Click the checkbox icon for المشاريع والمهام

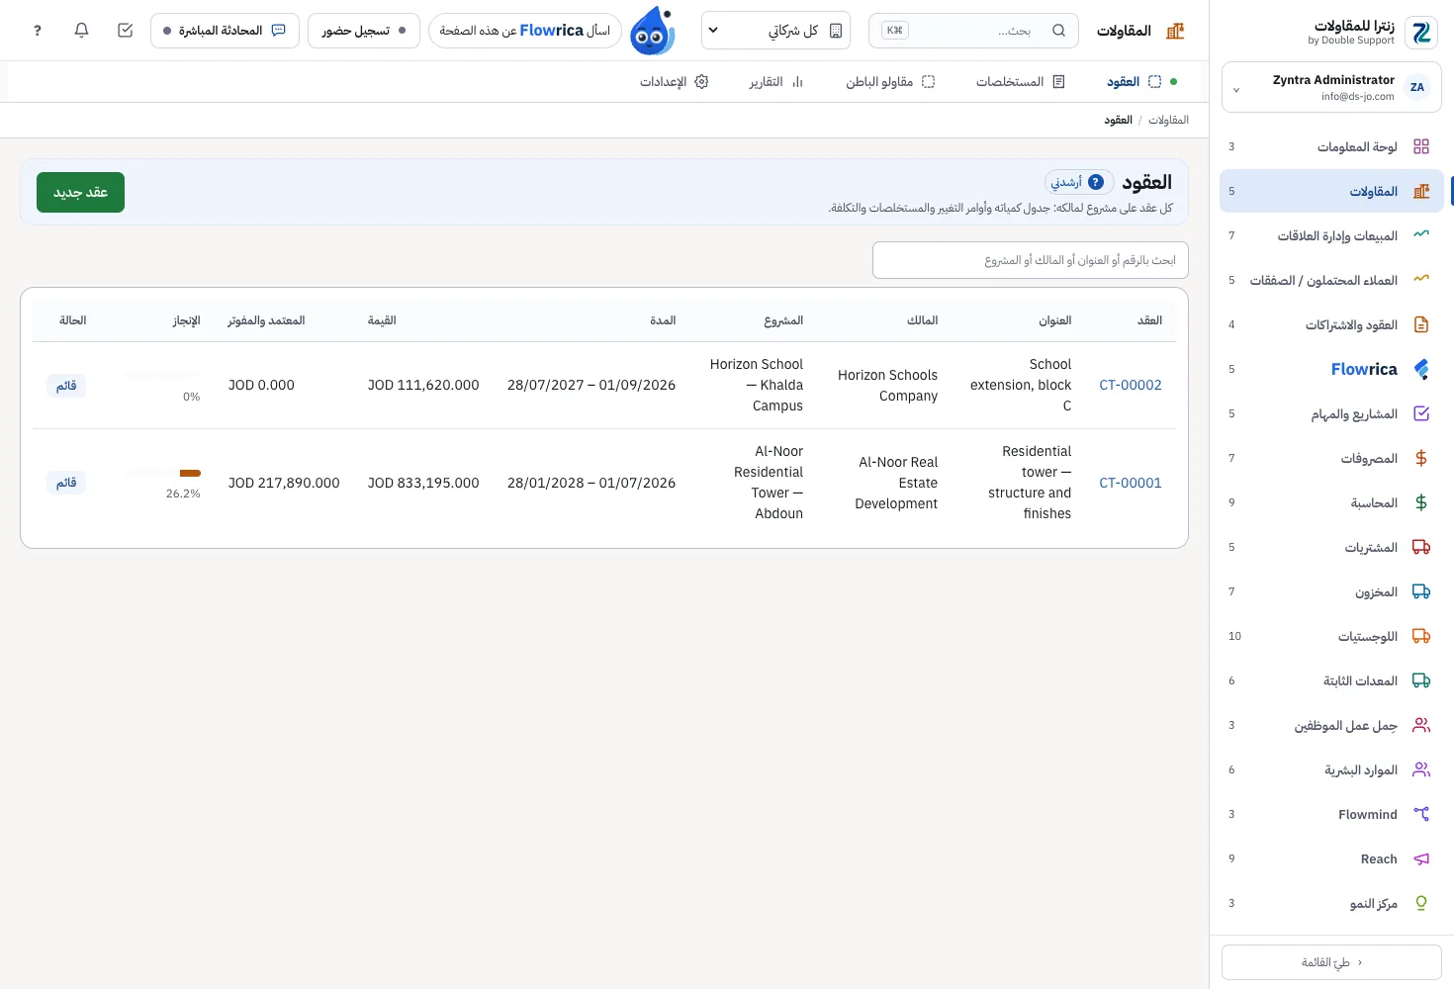click(x=1421, y=413)
